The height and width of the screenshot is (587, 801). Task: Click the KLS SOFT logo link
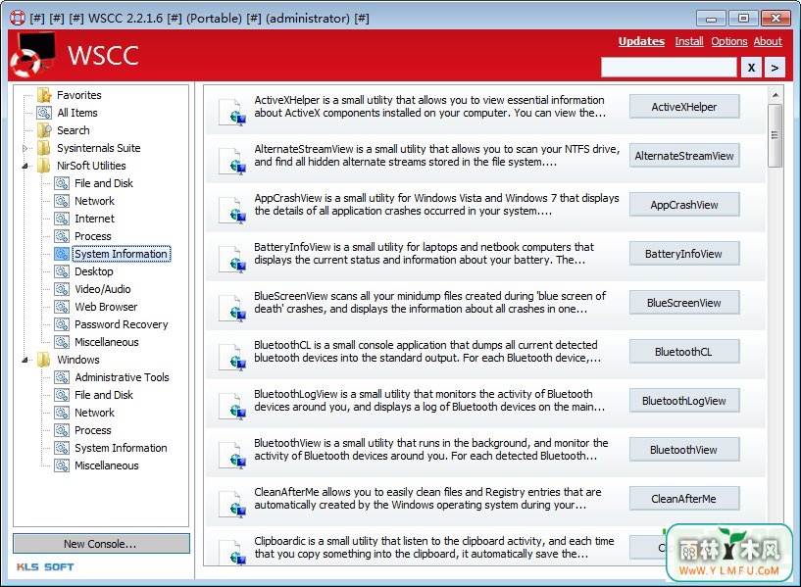[x=45, y=567]
